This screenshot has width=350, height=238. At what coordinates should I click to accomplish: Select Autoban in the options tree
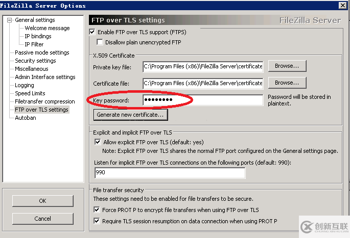coord(26,118)
